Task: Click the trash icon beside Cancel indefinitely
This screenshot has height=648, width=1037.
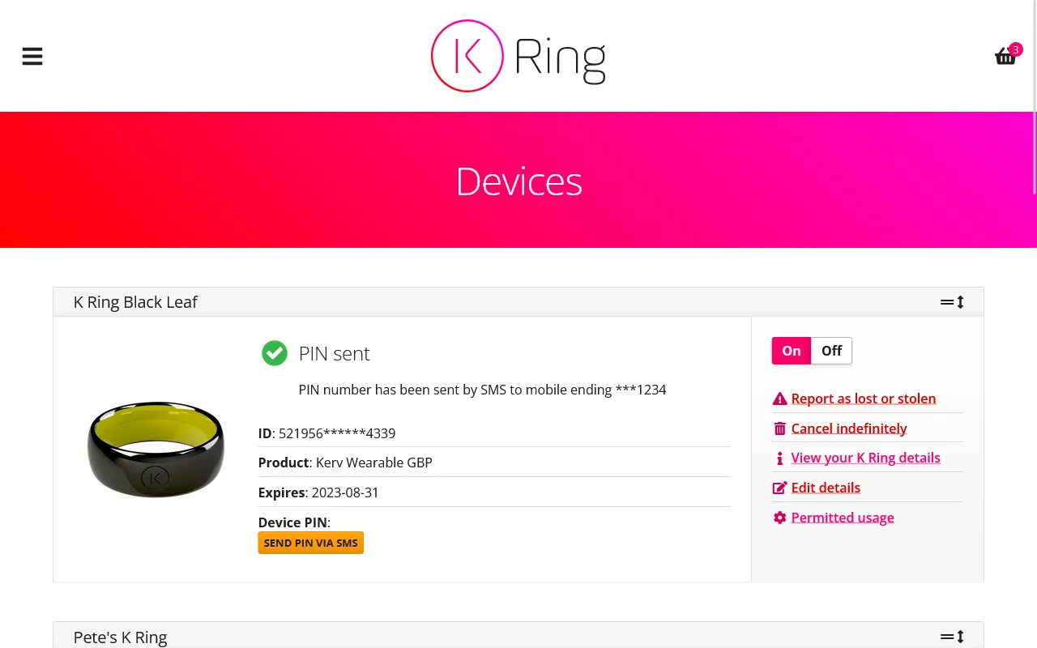Action: (779, 428)
